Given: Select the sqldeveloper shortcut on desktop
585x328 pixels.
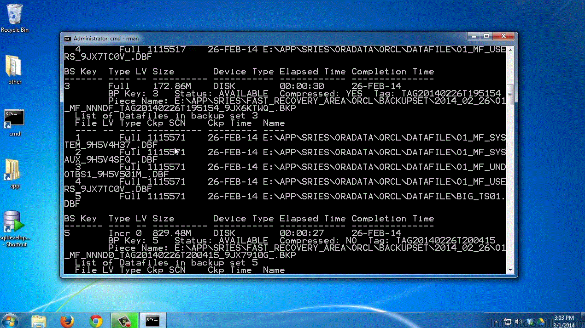Looking at the screenshot, I should point(15,228).
